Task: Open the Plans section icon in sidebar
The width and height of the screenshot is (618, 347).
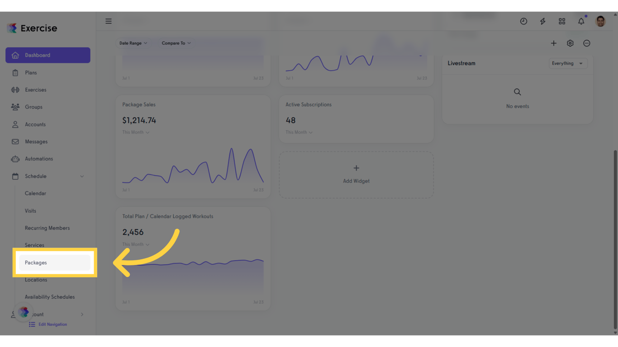Action: [16, 72]
